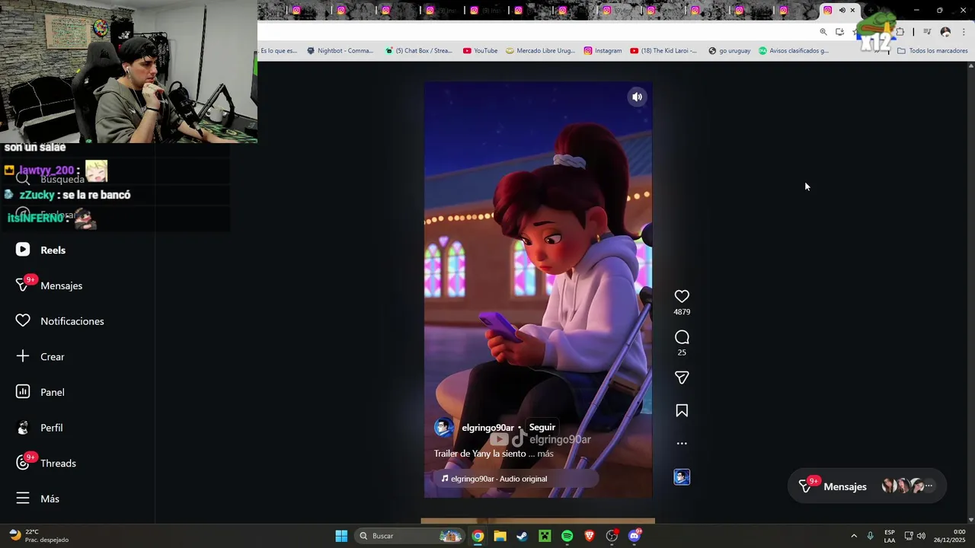Screen dimensions: 975x548
Task: Like the reel with the heart icon
Action: coord(682,296)
